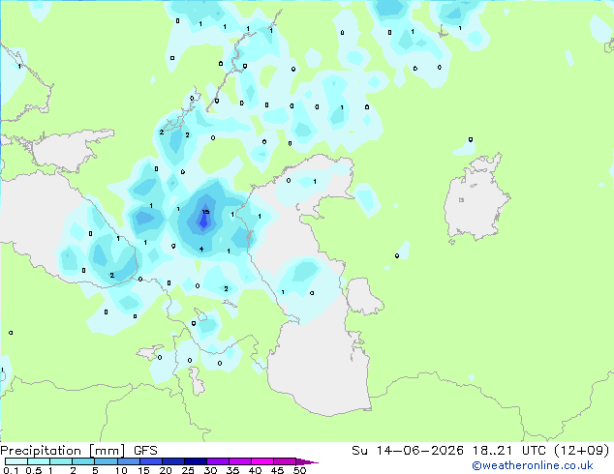Select the 30–35 mm purple legend swatch
The width and height of the screenshot is (614, 474).
pyautogui.click(x=217, y=461)
